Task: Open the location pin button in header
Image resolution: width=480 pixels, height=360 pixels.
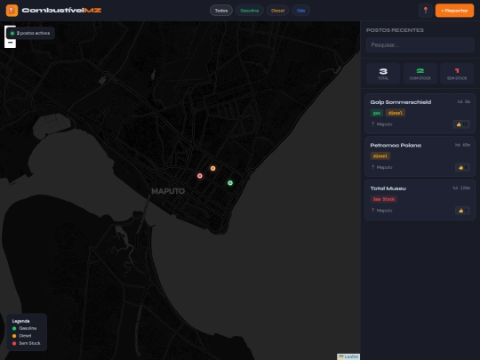Action: tap(426, 11)
